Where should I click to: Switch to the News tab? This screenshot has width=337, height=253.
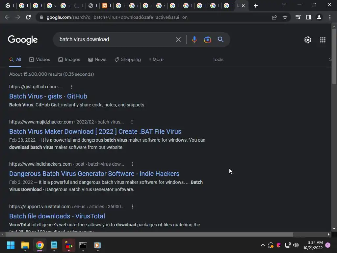97,60
